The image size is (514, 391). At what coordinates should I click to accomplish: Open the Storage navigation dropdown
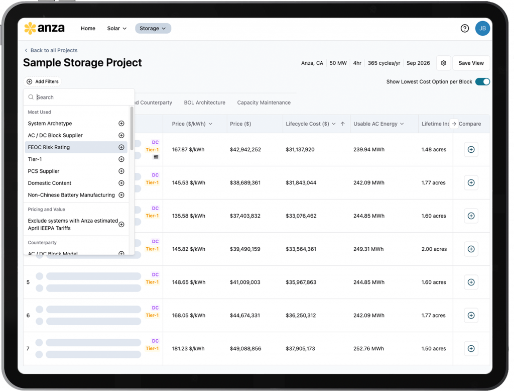[x=153, y=29]
